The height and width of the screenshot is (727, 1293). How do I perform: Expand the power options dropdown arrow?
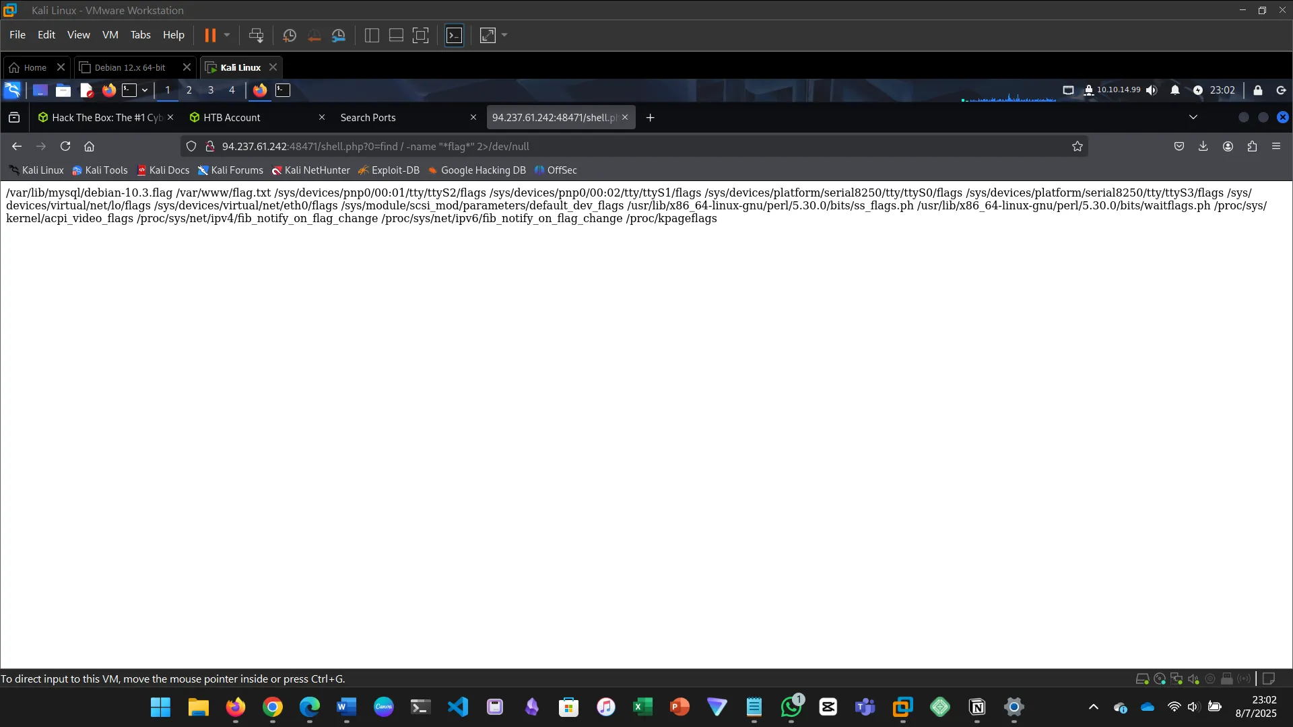(227, 35)
